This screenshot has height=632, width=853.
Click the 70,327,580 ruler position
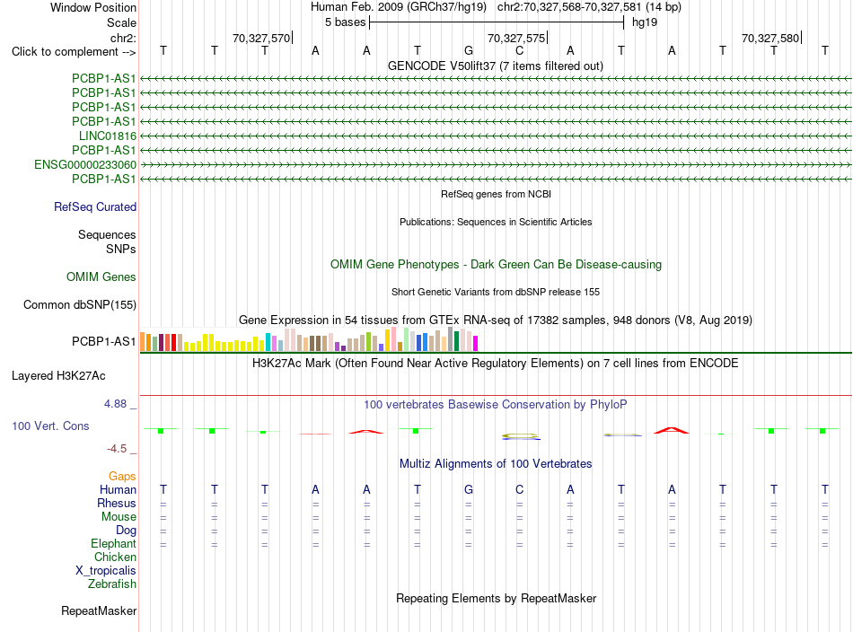[x=770, y=38]
